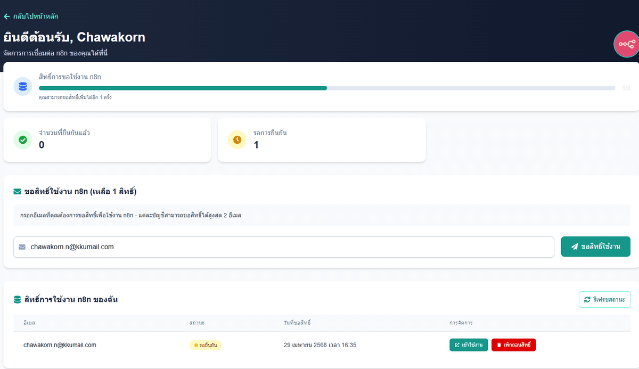
Task: Click the database icon beside สิทธิ์การใช้งาน n8n ของฉัน heading
Action: tap(17, 299)
